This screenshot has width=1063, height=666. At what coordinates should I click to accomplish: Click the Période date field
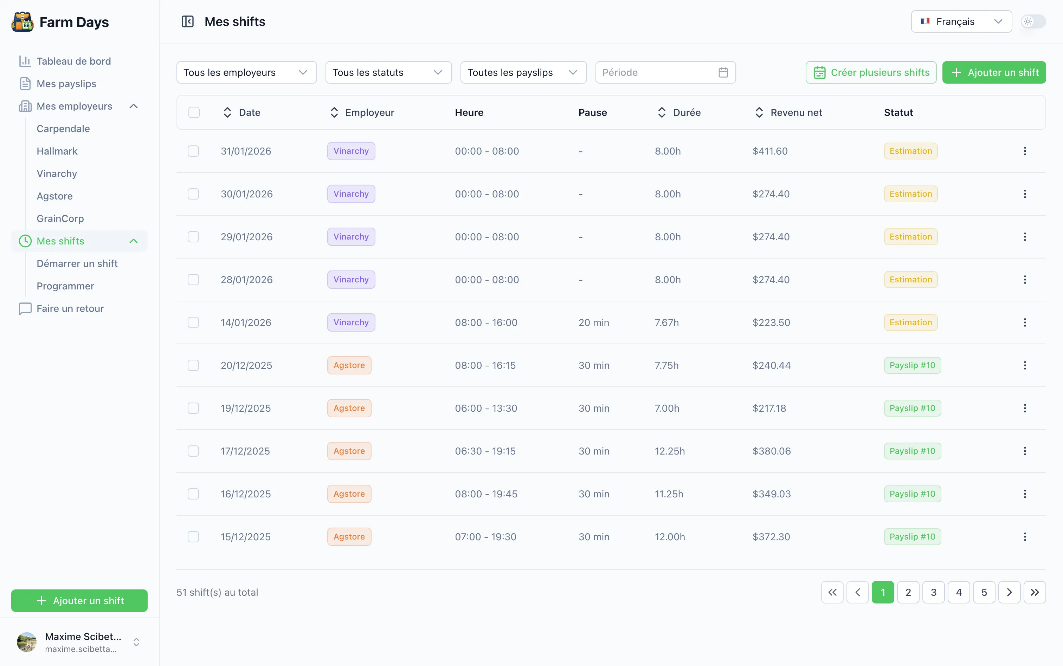pos(665,72)
